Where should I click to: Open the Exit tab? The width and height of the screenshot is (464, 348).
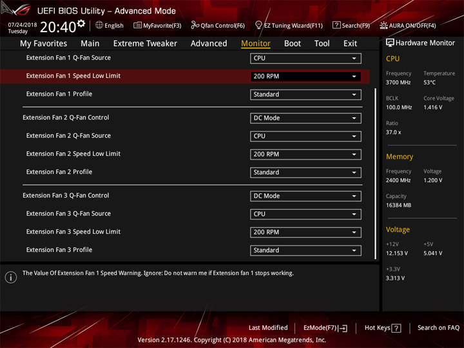coord(350,44)
